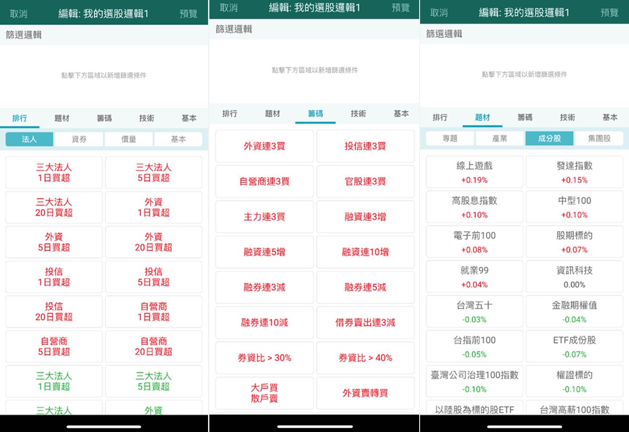Image resolution: width=629 pixels, height=432 pixels.
Task: Select the 券資比 > 30% filter
Action: (x=264, y=358)
